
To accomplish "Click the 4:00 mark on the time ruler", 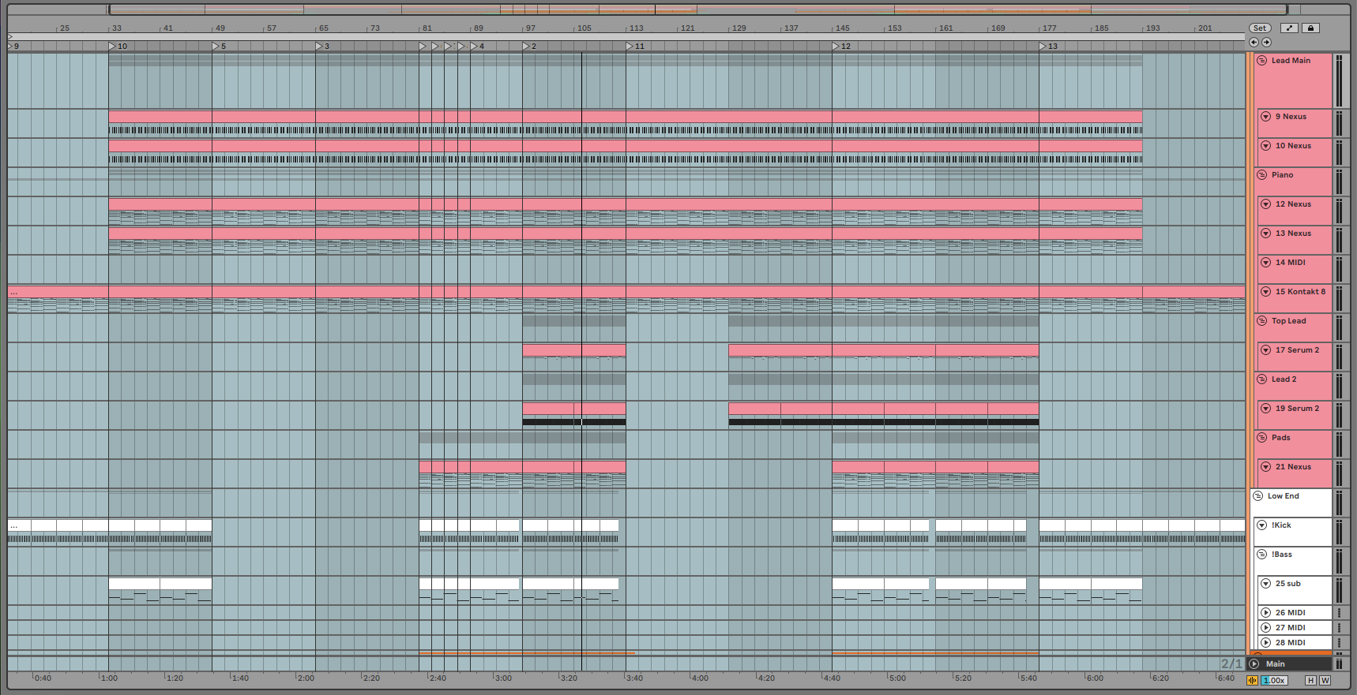I will click(x=700, y=678).
